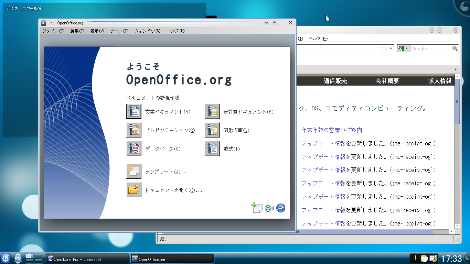Screen dimensions: 470x264
Task: Click the 17:33 panel clock
Action: [451, 258]
